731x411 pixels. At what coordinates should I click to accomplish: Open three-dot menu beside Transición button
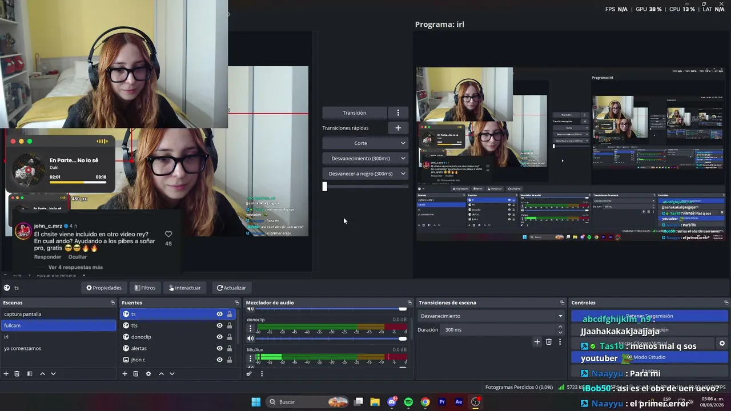(398, 112)
